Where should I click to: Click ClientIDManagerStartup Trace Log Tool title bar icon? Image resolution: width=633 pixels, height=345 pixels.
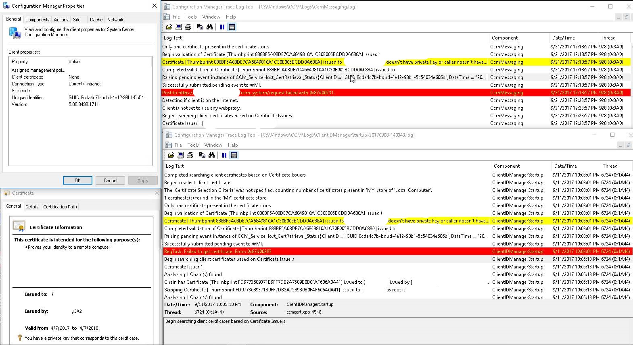169,135
